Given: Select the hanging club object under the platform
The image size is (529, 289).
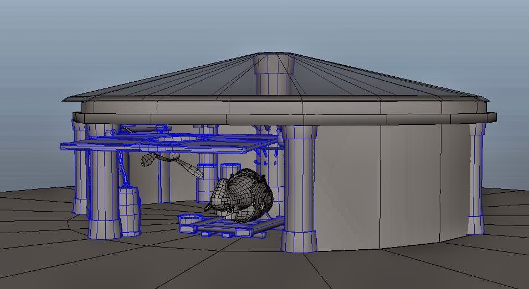Looking at the screenshot, I should coord(172,164).
